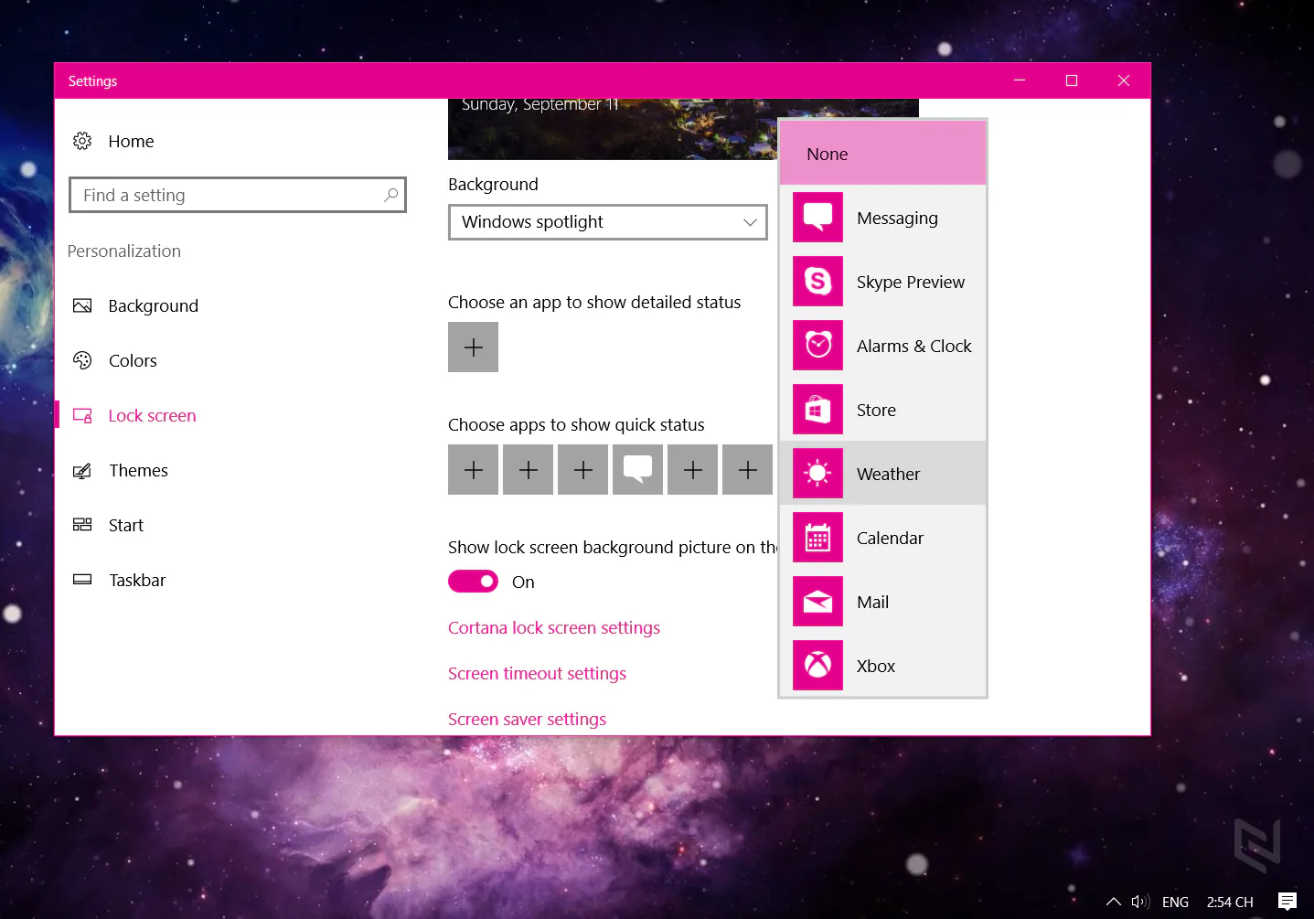Open the taskbar volume icon
The height and width of the screenshot is (919, 1314).
point(1139,902)
